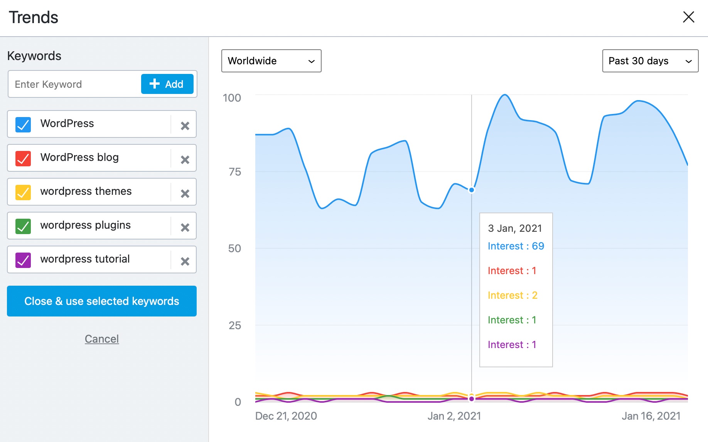This screenshot has width=708, height=442.
Task: Remove the "wordpress plugins" keyword via its X icon
Action: tap(185, 227)
